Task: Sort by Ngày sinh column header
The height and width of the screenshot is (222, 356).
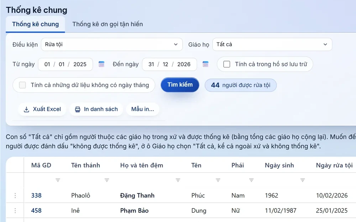Action: tap(279, 166)
